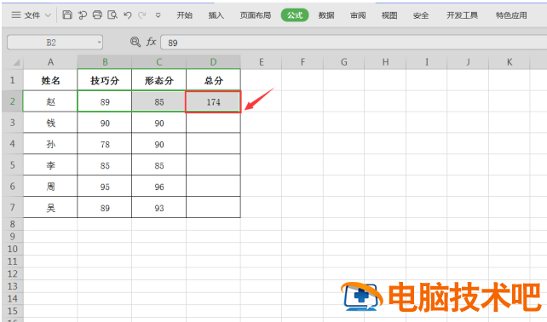547x322 pixels.
Task: Select column K header
Action: click(x=510, y=62)
